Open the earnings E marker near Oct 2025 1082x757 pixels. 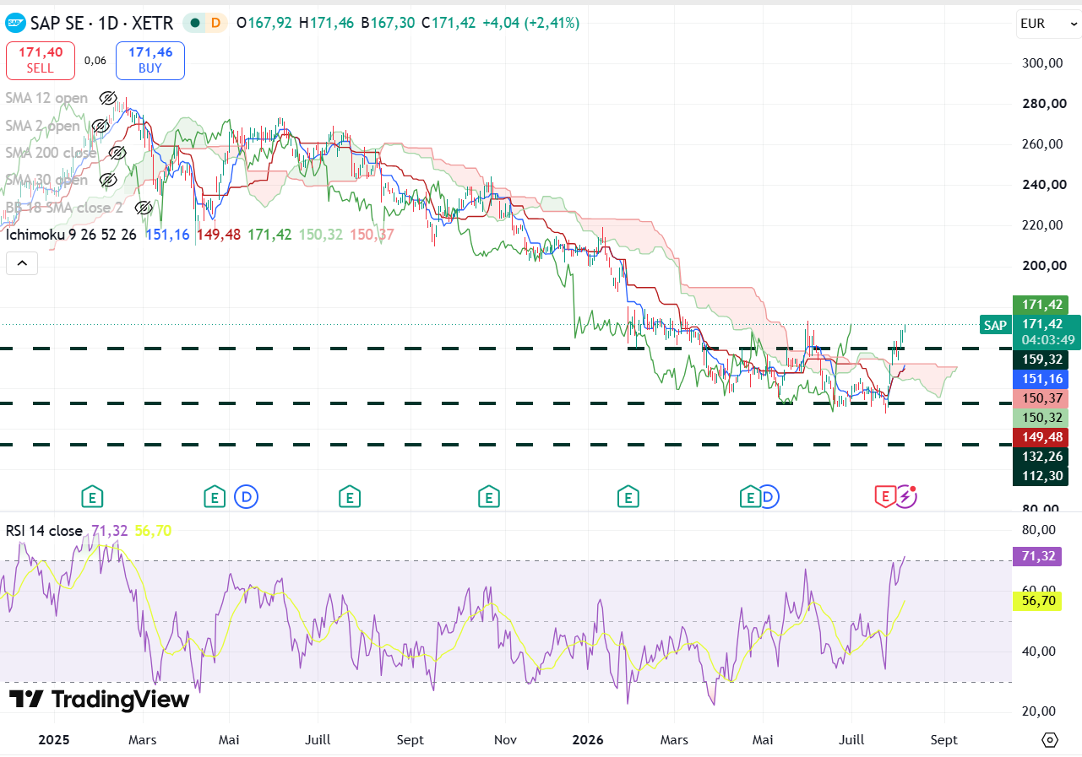point(487,497)
